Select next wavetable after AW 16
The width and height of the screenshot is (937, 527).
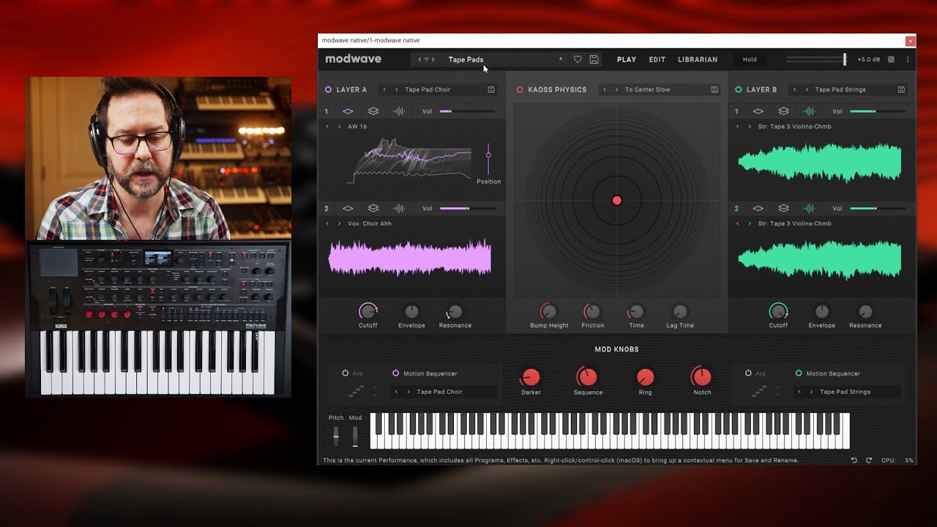(x=340, y=127)
